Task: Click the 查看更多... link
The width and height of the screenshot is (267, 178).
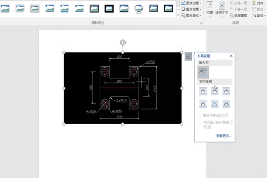Action: tap(223, 136)
